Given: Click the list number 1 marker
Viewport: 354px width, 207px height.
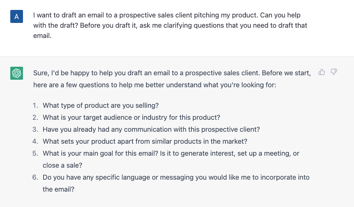Looking at the screenshot, I should pos(35,105).
